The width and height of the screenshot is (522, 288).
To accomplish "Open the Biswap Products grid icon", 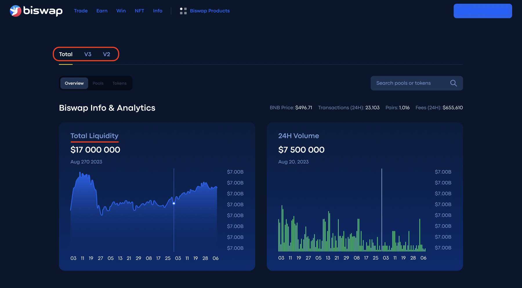I will 183,11.
